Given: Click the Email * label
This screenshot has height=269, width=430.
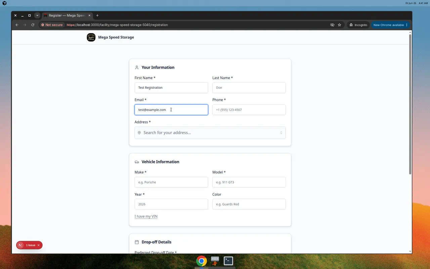Looking at the screenshot, I should tap(140, 100).
